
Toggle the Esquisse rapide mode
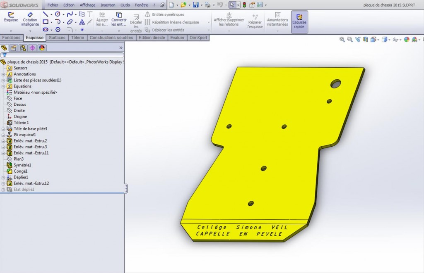(299, 21)
